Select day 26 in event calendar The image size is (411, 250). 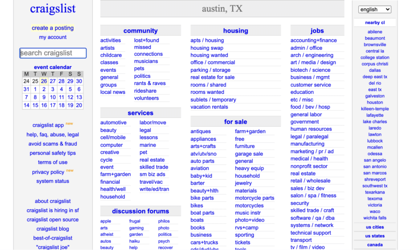(x=44, y=81)
